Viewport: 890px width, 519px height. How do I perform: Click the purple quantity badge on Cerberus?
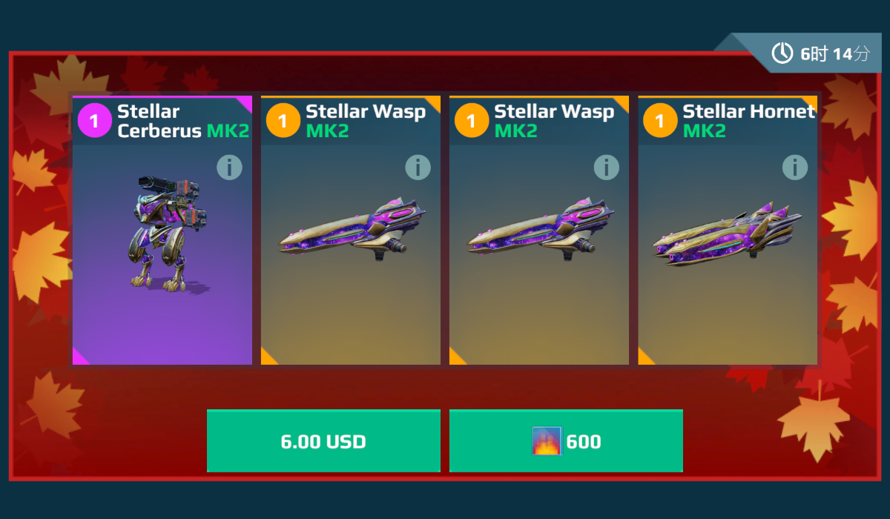point(94,120)
